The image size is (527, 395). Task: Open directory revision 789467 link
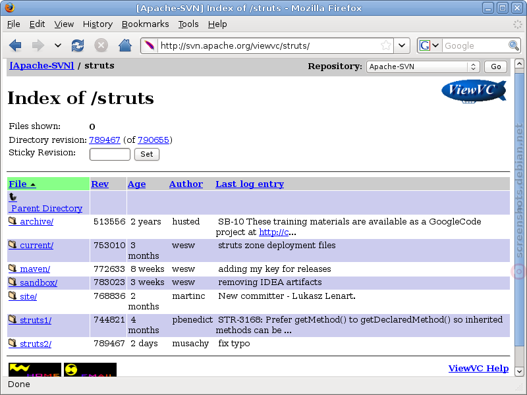pos(105,140)
